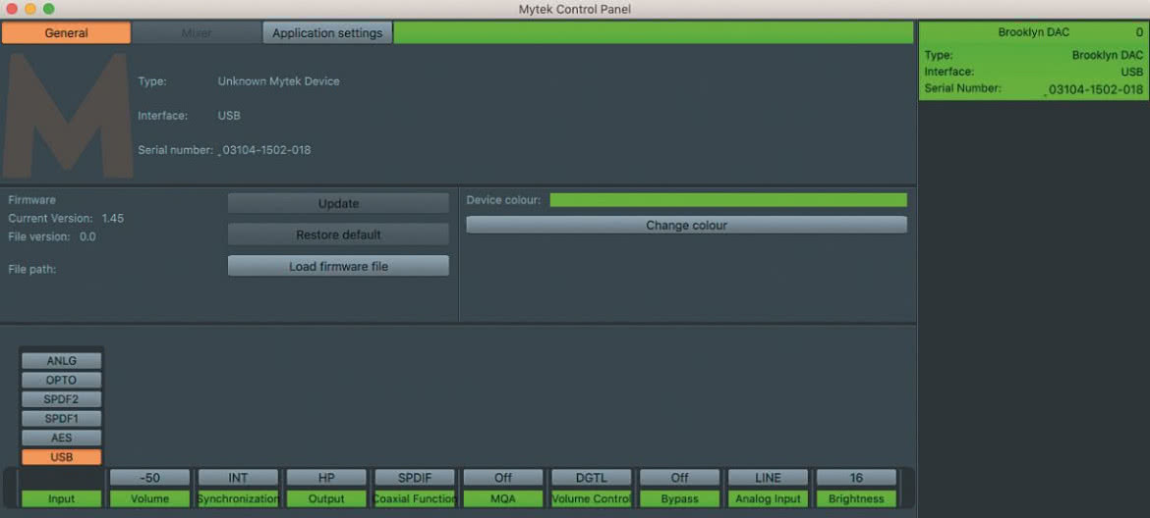Click serial number '03104-1502-018' in main panel
The width and height of the screenshot is (1150, 518).
tap(266, 150)
